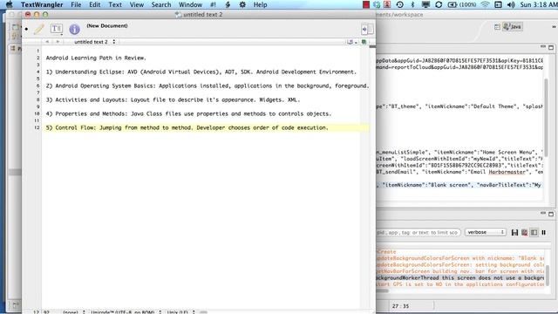Open the Wi-Fi status menu
Screen dimensions: 558x314
(x=485, y=4)
